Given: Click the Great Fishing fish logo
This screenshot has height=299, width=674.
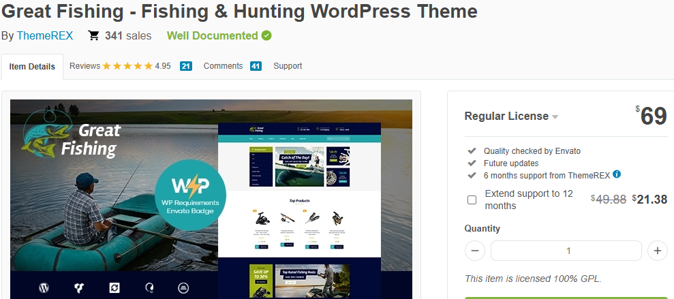Looking at the screenshot, I should pyautogui.click(x=46, y=134).
